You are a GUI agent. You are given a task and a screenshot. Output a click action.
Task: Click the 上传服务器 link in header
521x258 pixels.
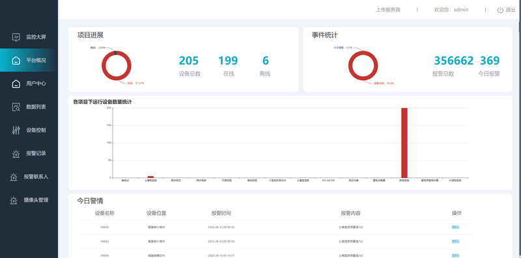coord(388,10)
